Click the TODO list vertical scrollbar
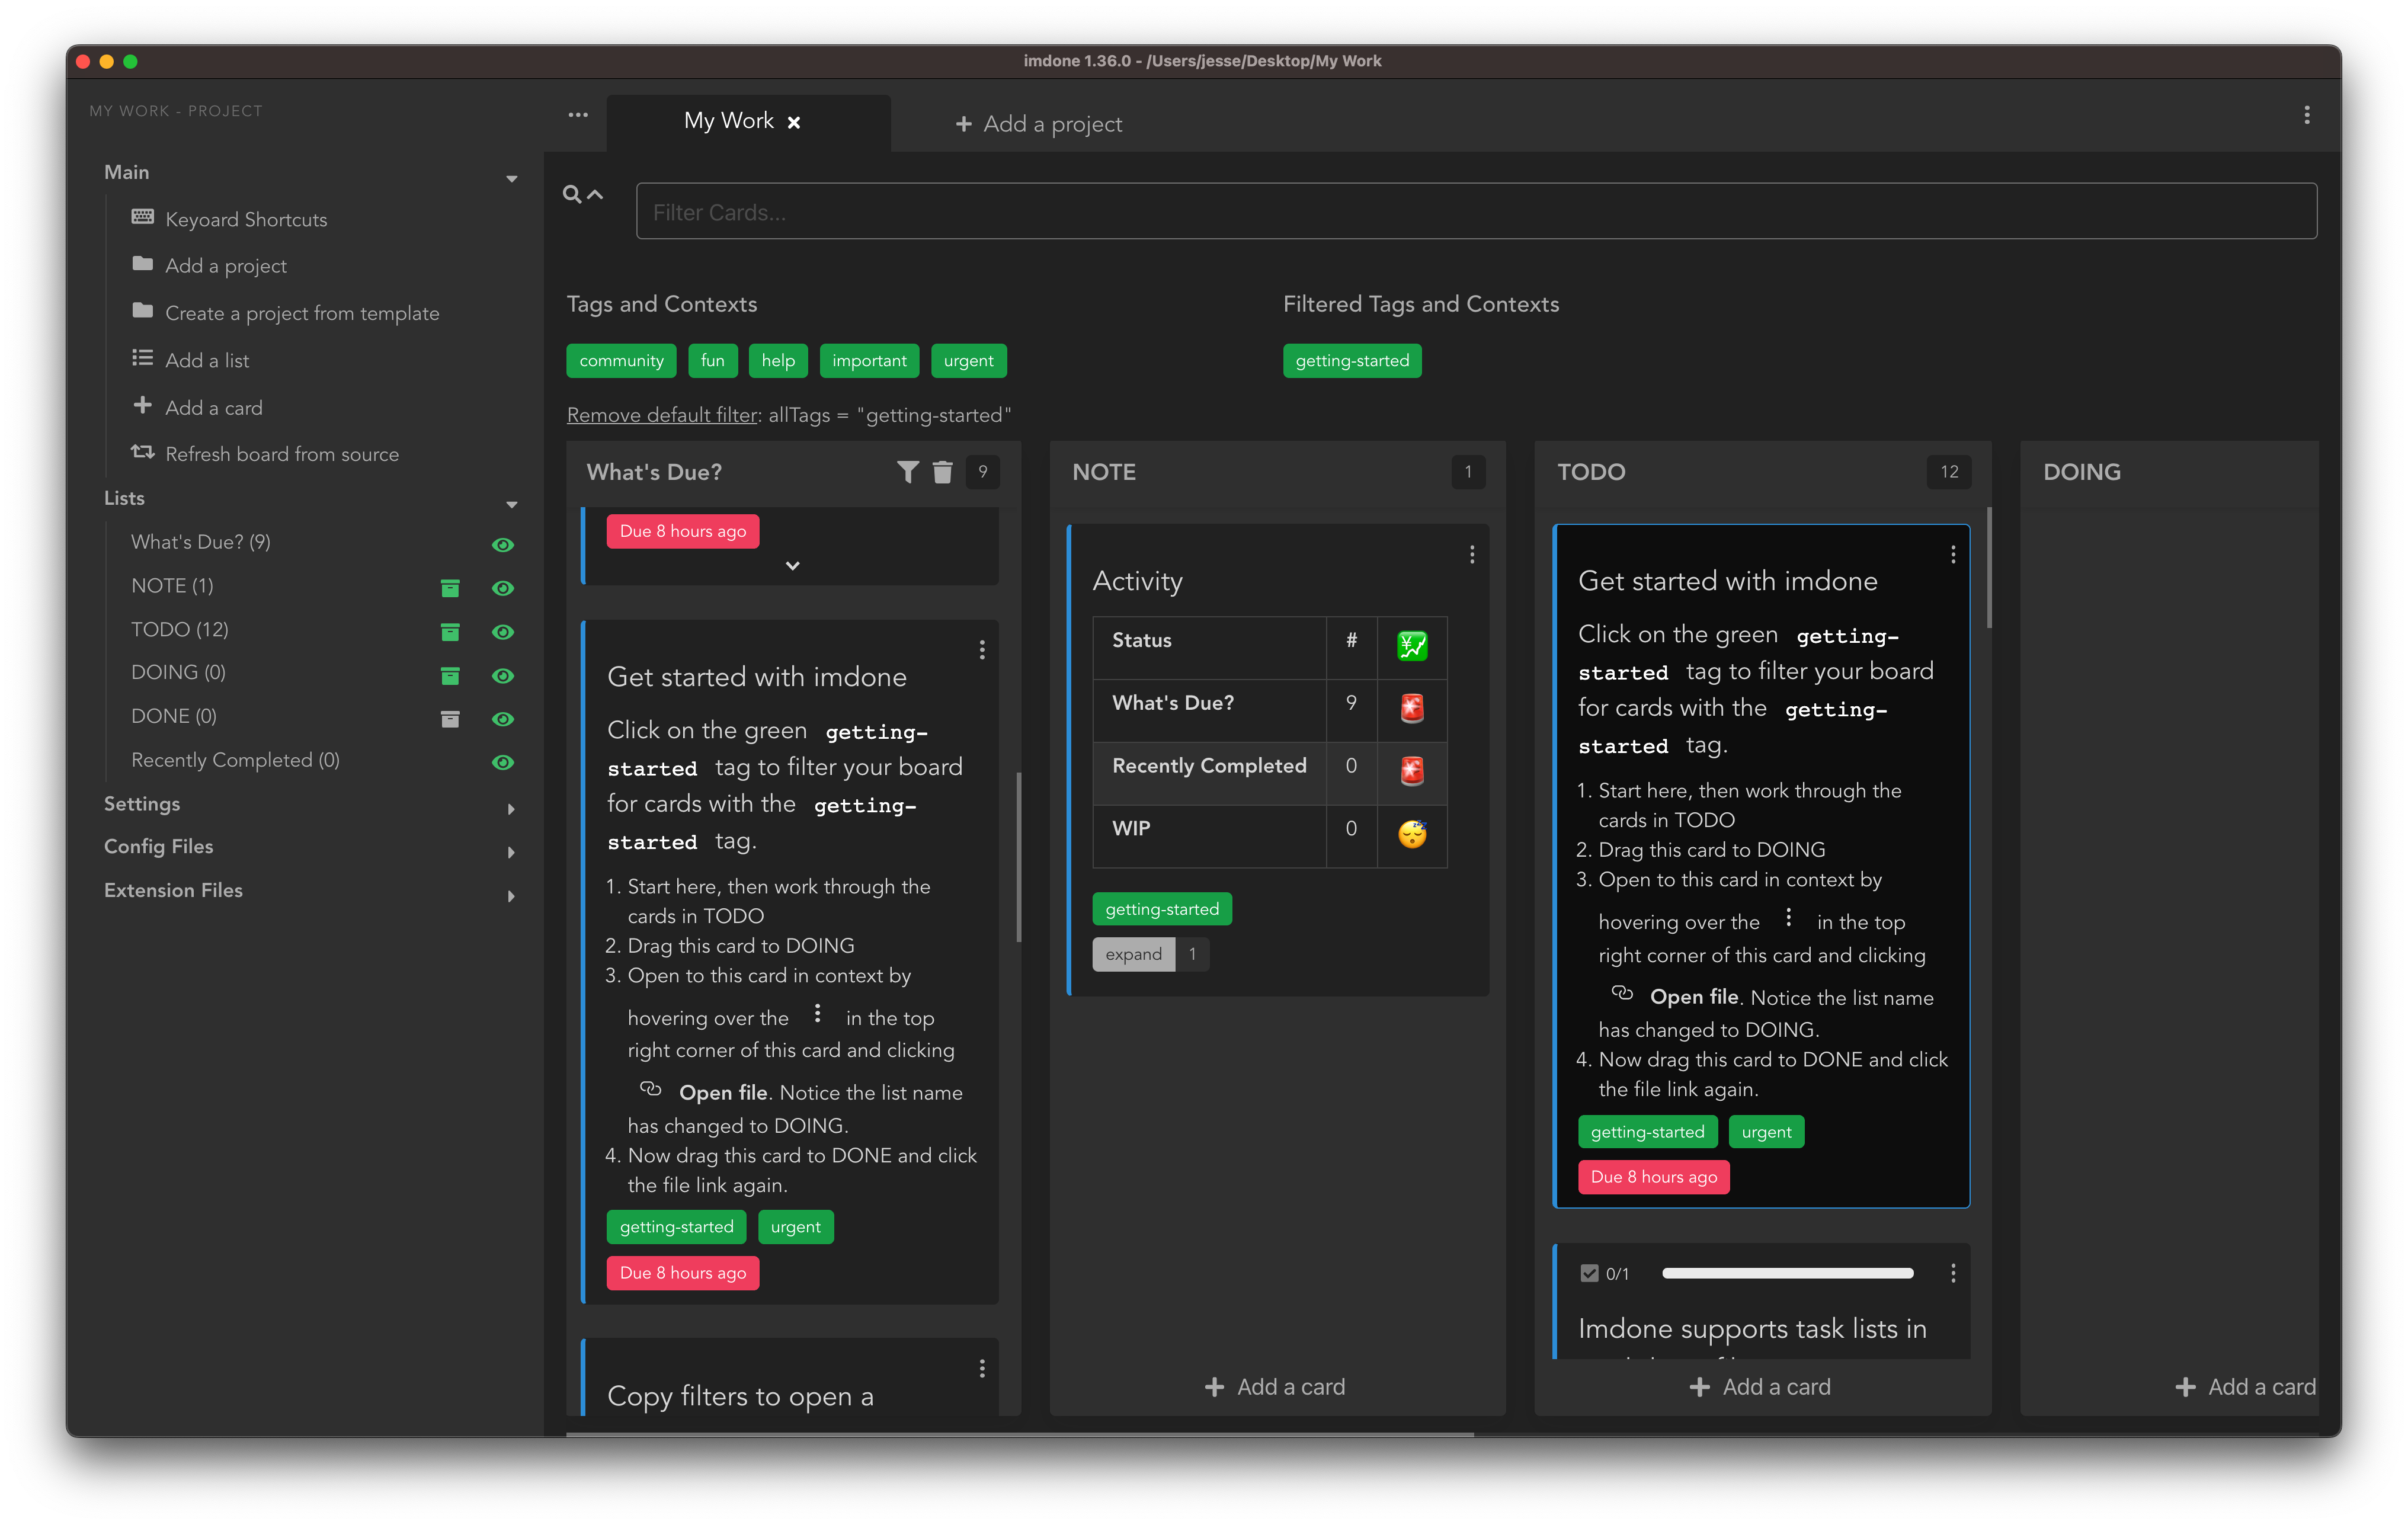2408x1525 pixels. pyautogui.click(x=1989, y=568)
